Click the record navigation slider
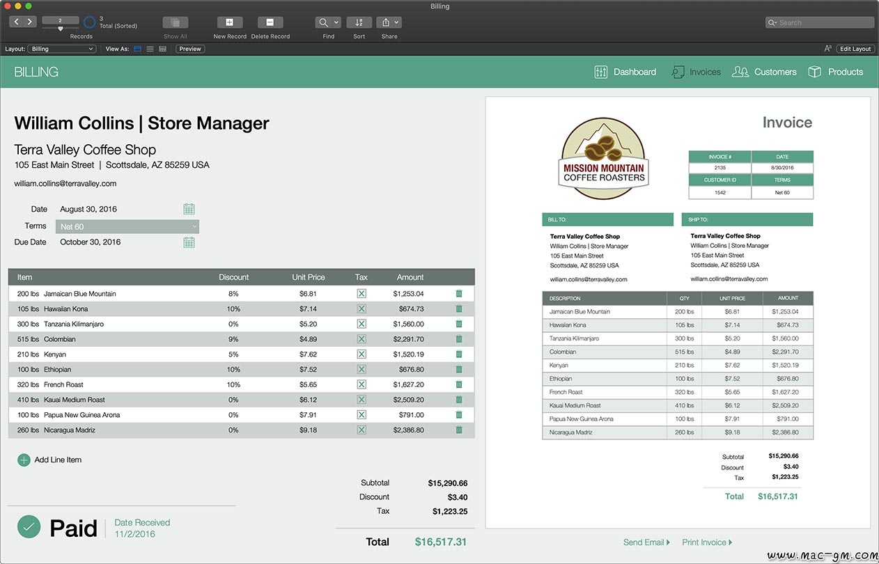879x564 pixels. [x=61, y=29]
